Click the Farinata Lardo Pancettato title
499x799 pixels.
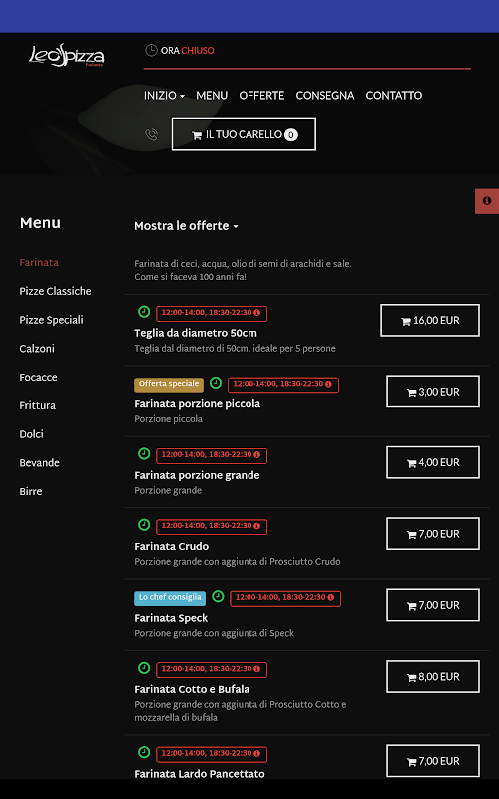[200, 773]
